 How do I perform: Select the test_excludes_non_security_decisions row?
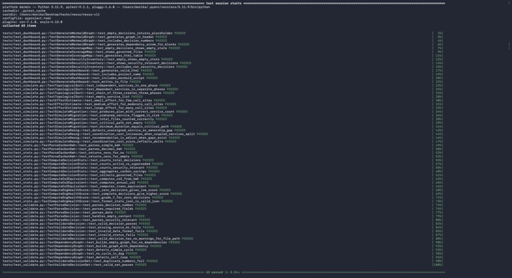(x=95, y=67)
